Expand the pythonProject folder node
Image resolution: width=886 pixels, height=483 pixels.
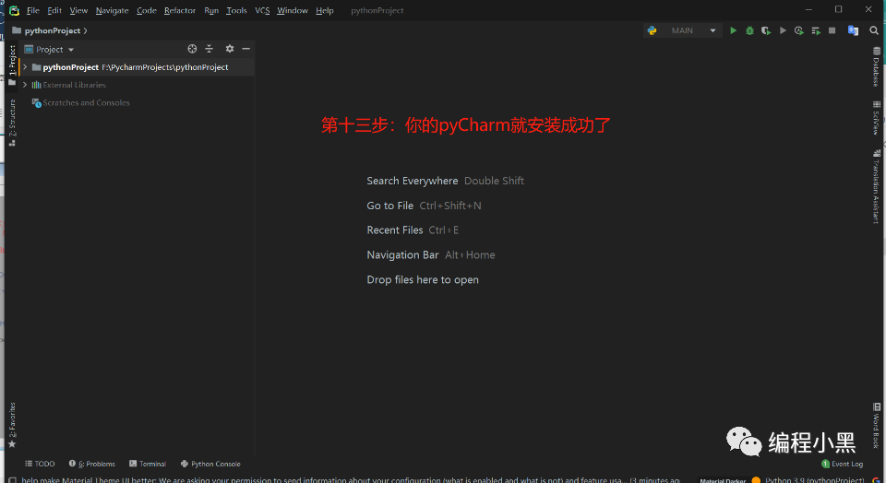[x=25, y=67]
